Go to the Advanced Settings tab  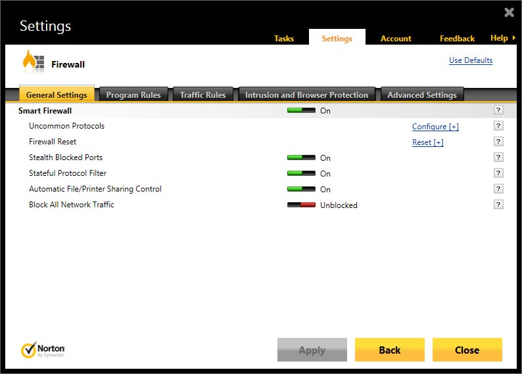422,94
